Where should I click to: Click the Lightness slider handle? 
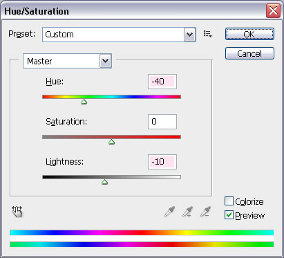104,182
